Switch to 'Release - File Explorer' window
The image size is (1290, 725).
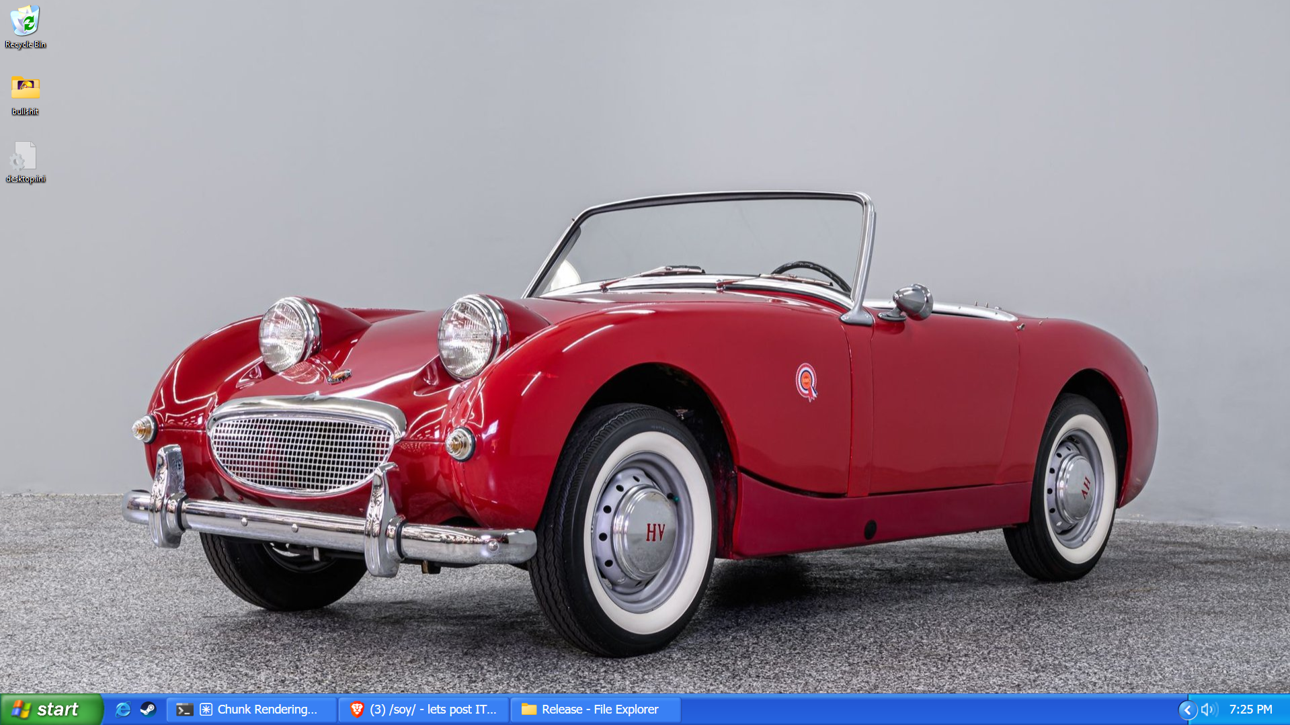(x=600, y=710)
